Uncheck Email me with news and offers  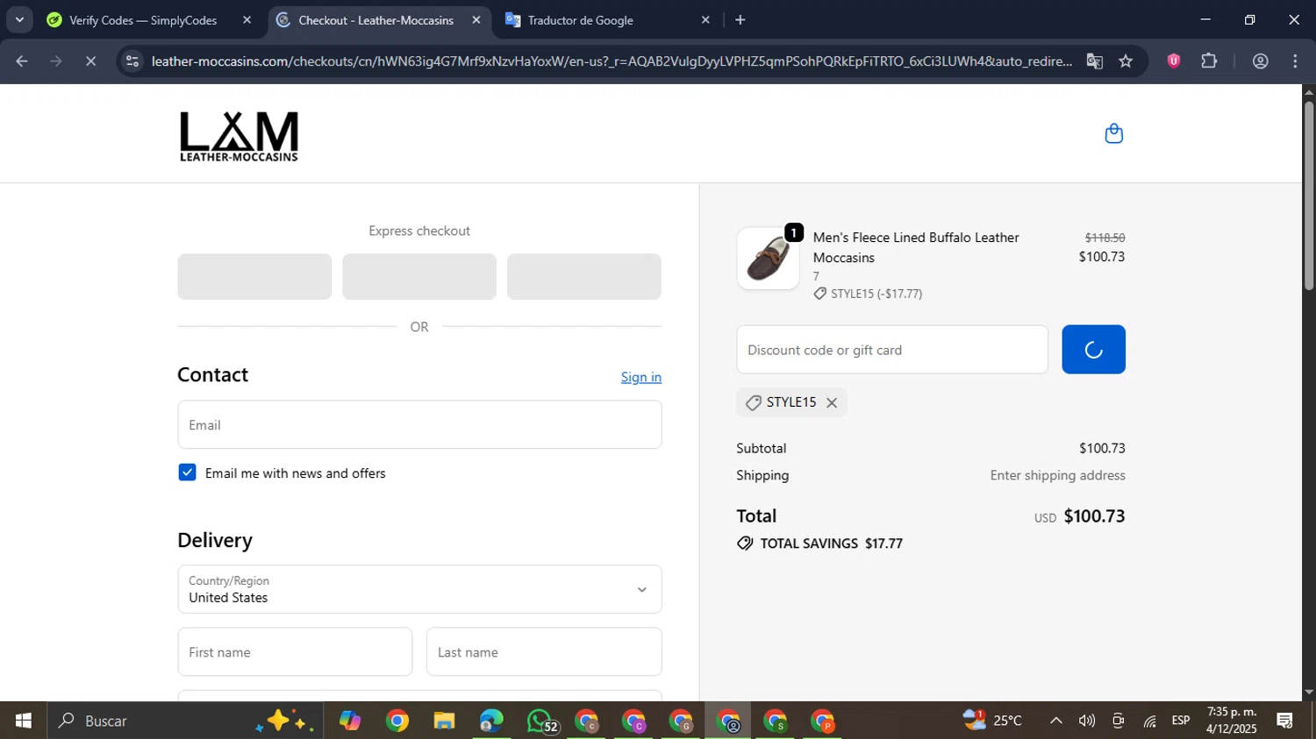click(x=187, y=473)
